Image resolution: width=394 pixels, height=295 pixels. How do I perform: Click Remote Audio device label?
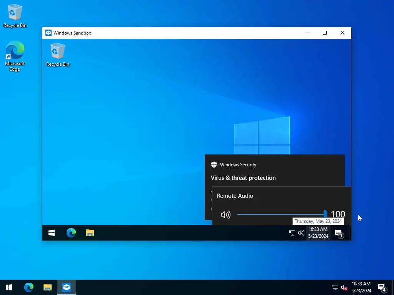pyautogui.click(x=235, y=196)
